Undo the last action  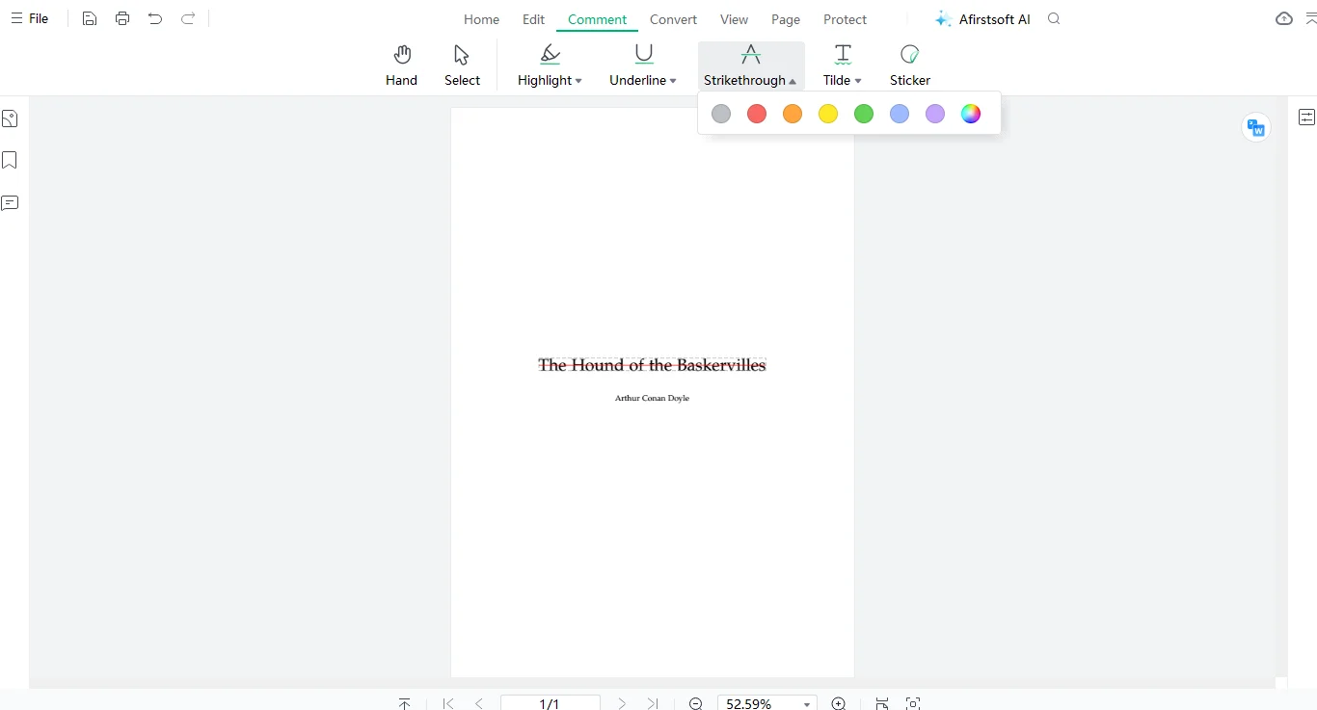[155, 18]
